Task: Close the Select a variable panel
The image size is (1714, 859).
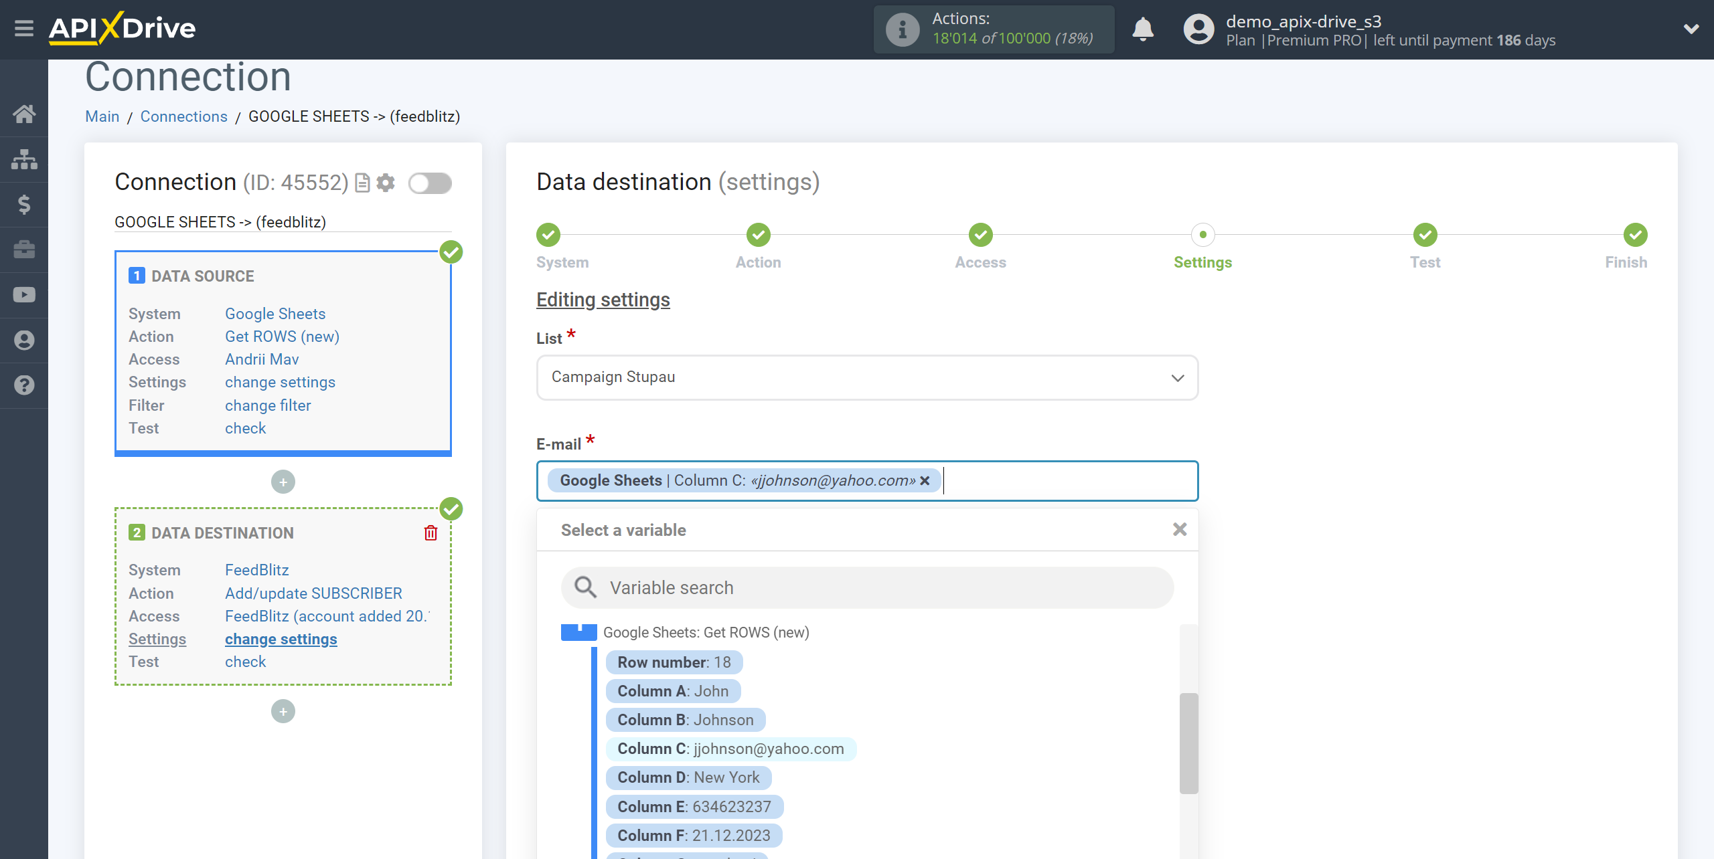Action: pyautogui.click(x=1180, y=529)
